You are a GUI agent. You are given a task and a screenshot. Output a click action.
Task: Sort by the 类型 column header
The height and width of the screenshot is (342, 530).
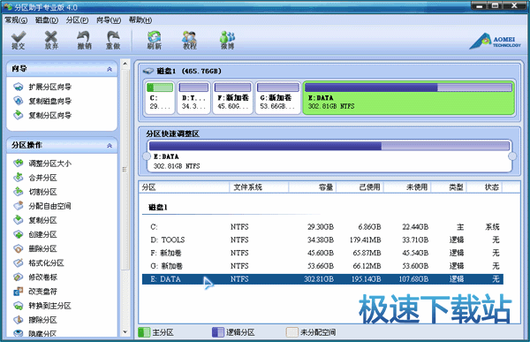tap(449, 187)
